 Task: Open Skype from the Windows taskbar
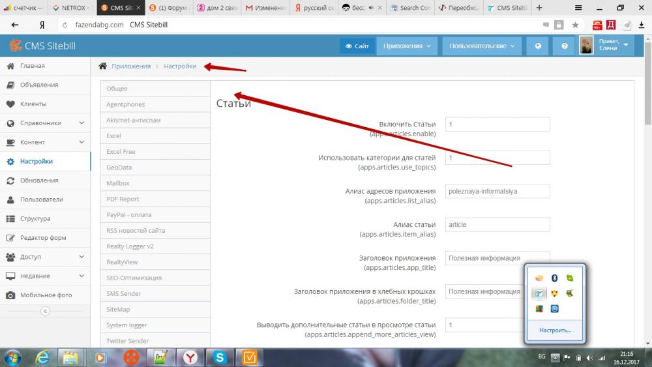click(x=220, y=357)
